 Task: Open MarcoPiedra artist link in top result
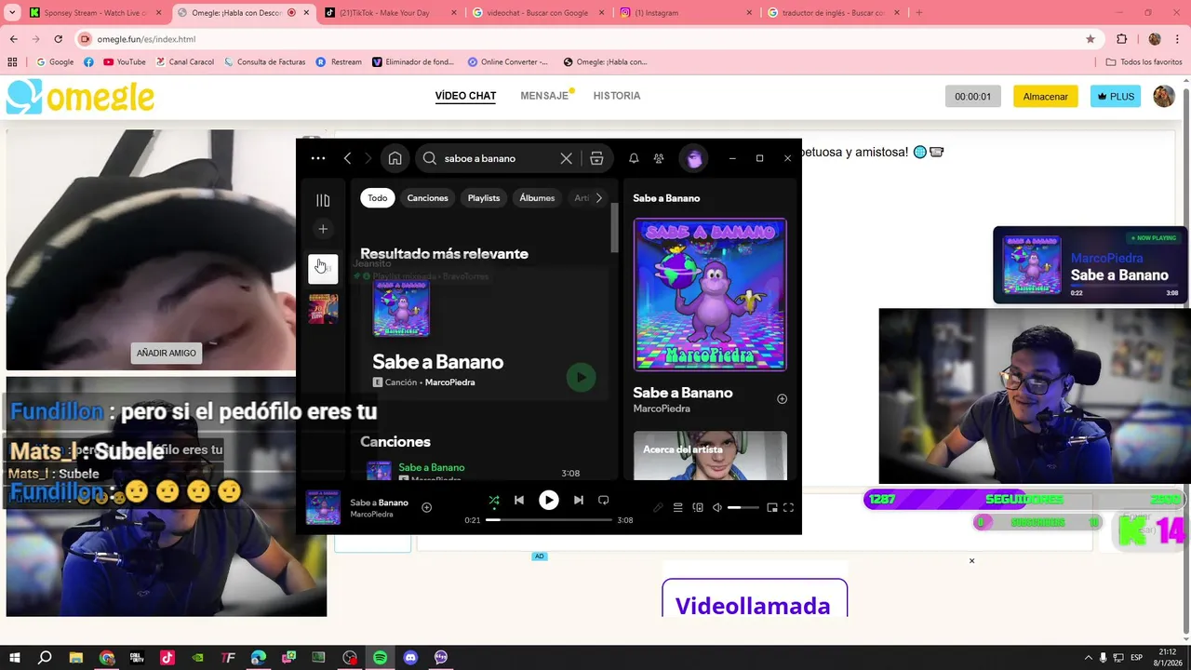(x=449, y=382)
